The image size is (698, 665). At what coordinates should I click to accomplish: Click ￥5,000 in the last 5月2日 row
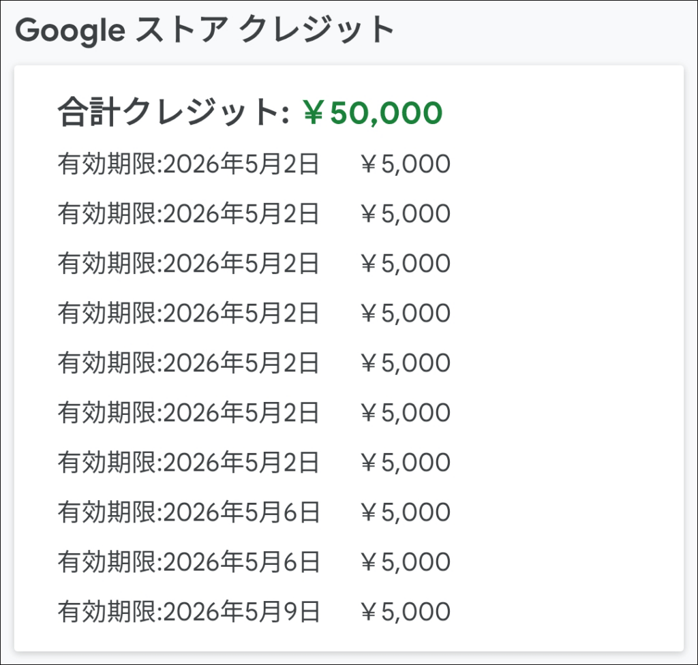(x=405, y=463)
